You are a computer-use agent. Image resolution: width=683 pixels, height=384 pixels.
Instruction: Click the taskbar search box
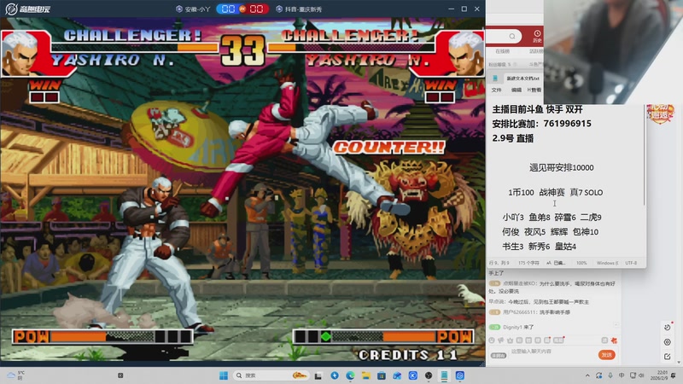[x=271, y=375]
